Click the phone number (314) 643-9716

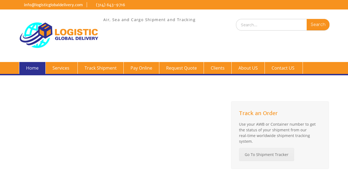[110, 5]
